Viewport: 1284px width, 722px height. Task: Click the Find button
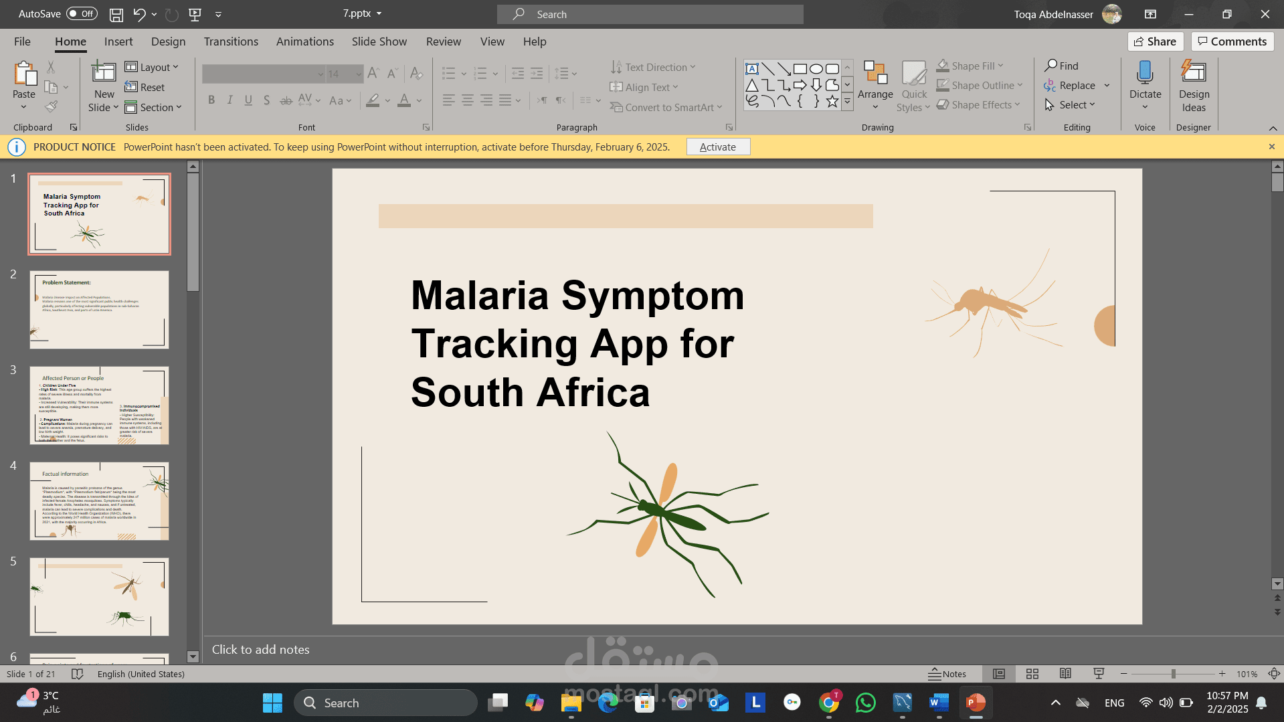[x=1062, y=66]
